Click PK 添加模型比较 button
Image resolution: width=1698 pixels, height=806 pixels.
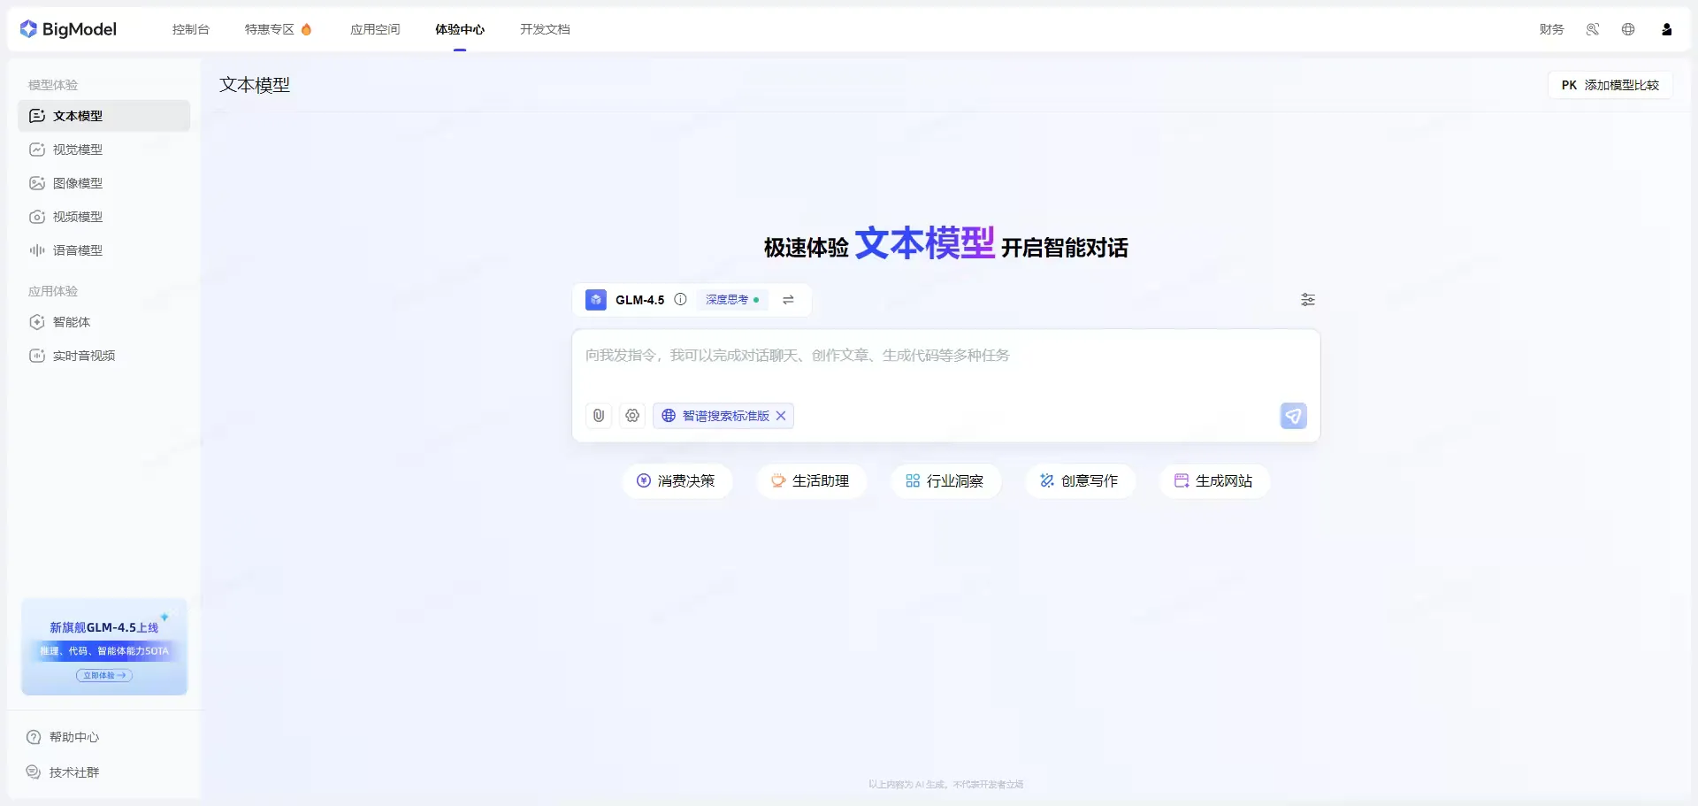(1610, 84)
